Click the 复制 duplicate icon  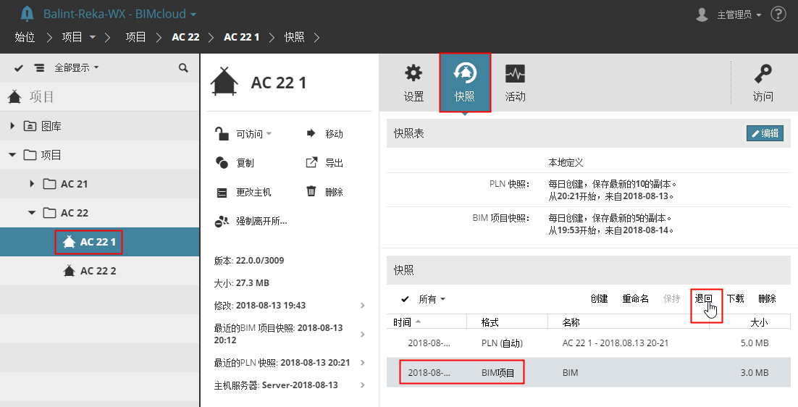pyautogui.click(x=222, y=163)
